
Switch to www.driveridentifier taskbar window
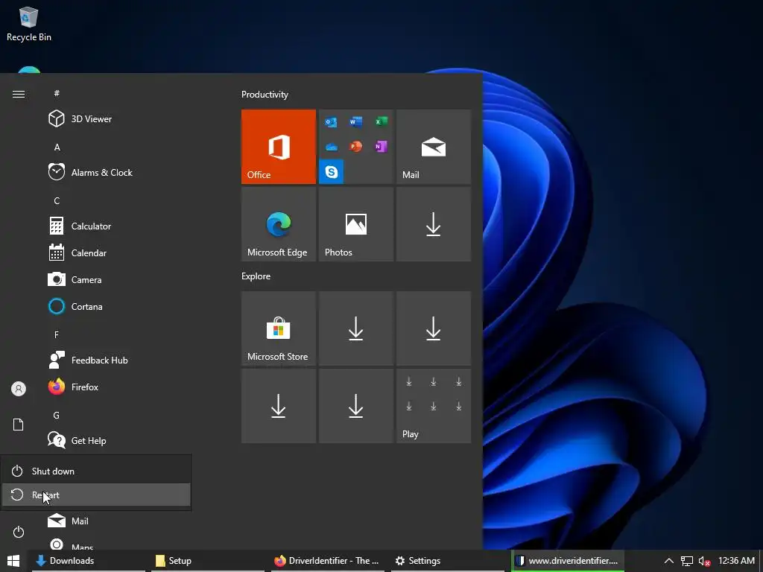(x=567, y=561)
